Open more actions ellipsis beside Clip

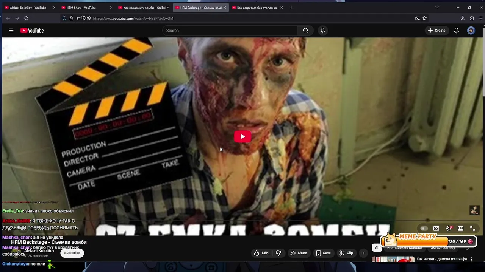tap(363, 253)
